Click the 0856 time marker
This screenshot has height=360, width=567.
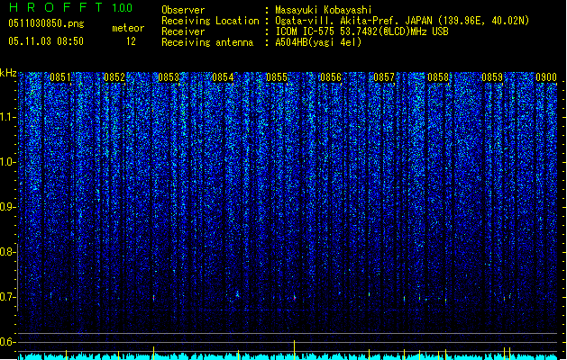pos(331,77)
